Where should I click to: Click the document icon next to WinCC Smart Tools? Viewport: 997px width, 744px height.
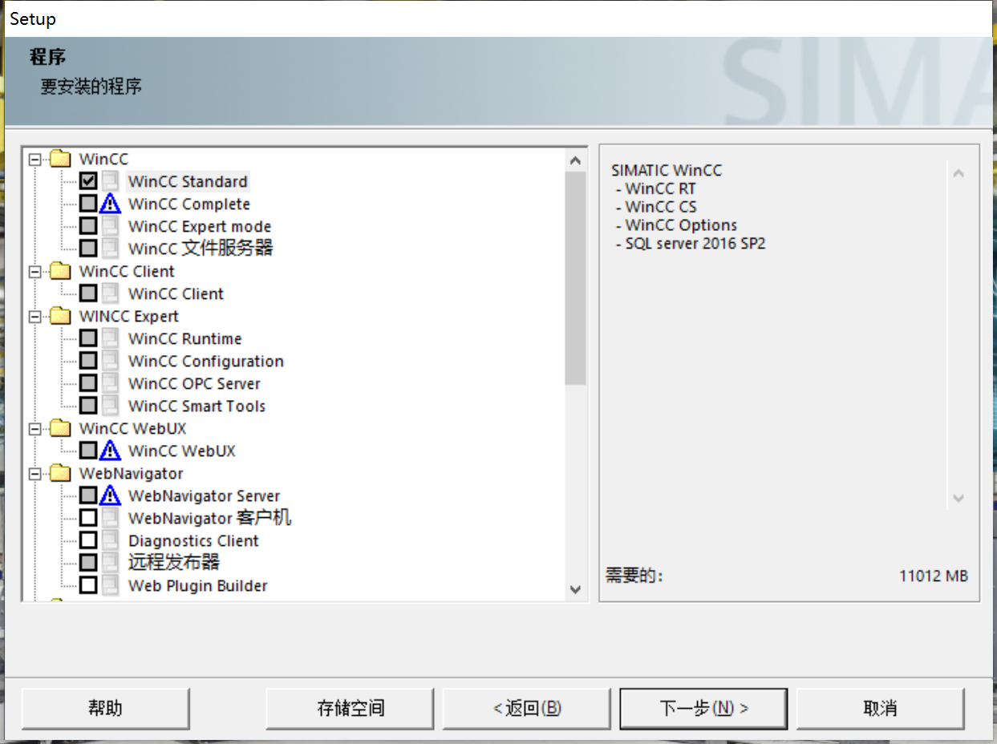[111, 406]
